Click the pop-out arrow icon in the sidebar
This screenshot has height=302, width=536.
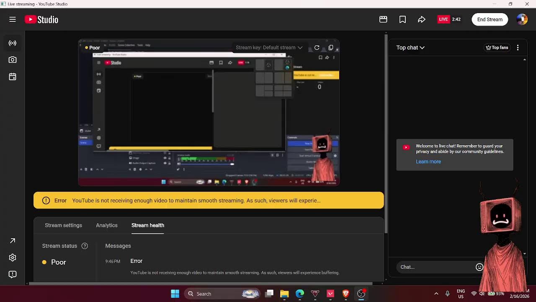13,241
